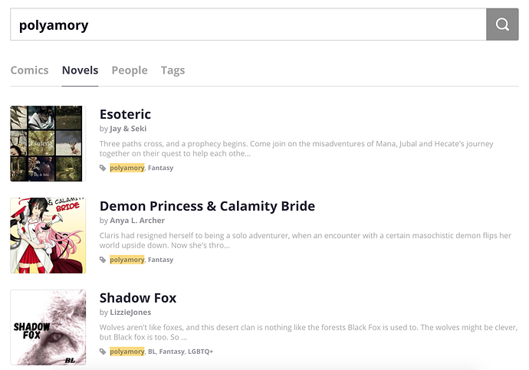529x370 pixels.
Task: Click the tag icon under Shadow Fox
Action: tap(103, 352)
